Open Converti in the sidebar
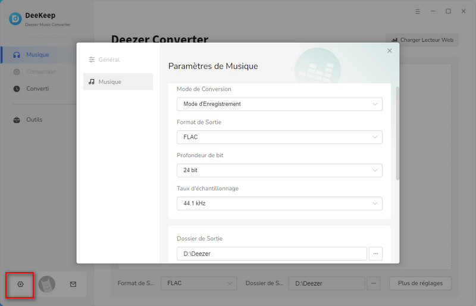 (x=38, y=89)
